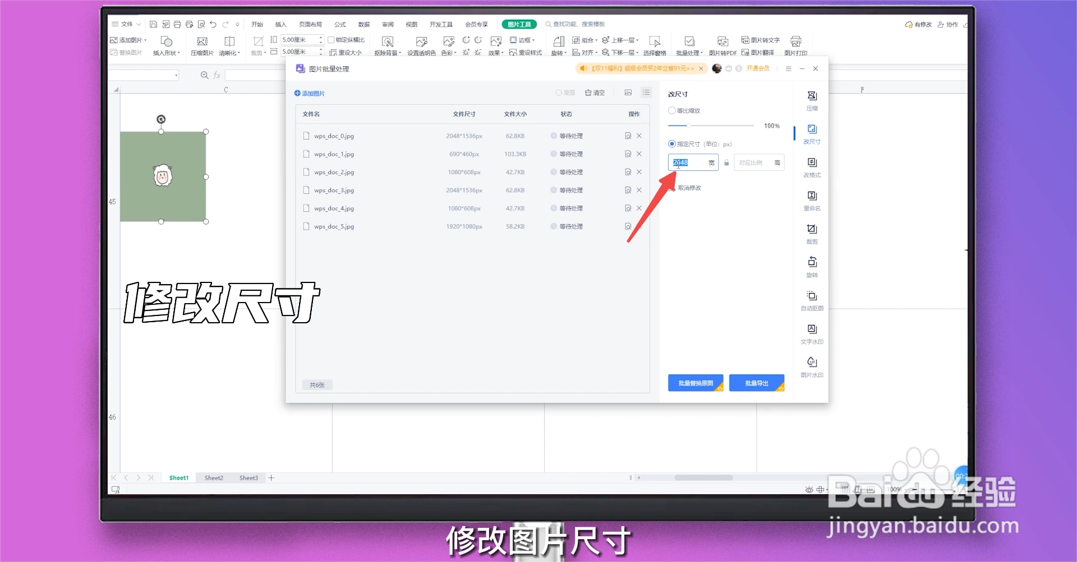Click the 压缩图片 ribbon icon
The height and width of the screenshot is (562, 1077).
point(202,46)
